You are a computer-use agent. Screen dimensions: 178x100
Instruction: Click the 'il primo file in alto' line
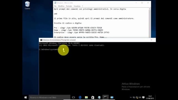(x=94, y=18)
